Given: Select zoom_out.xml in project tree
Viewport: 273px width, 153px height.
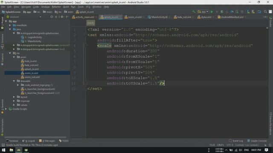Looking at the screenshot, I should tap(32, 77).
